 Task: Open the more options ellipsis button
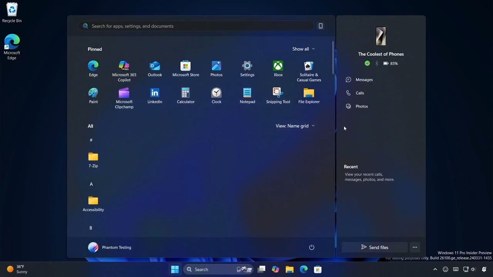point(415,247)
